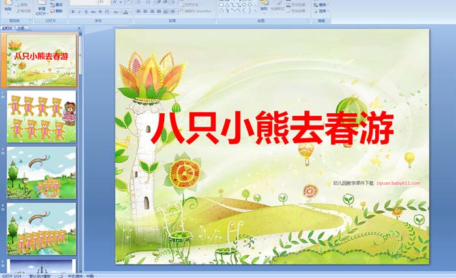Open the Font Color dropdown
This screenshot has width=456, height=278.
130,12
